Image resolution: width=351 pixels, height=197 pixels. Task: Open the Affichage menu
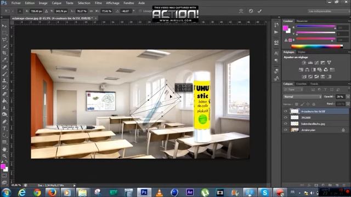coord(112,3)
